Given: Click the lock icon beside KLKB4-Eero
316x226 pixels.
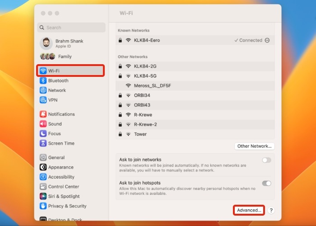Looking at the screenshot, I should pyautogui.click(x=120, y=40).
